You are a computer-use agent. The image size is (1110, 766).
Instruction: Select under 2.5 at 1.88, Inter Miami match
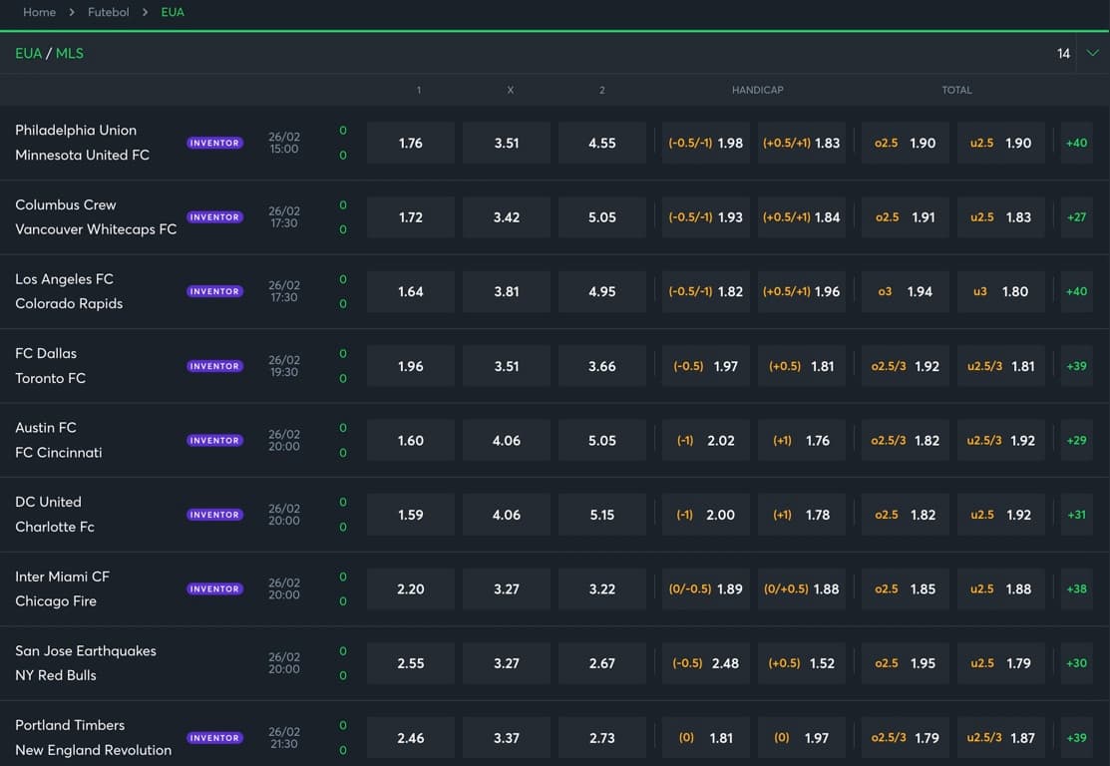coord(1001,589)
